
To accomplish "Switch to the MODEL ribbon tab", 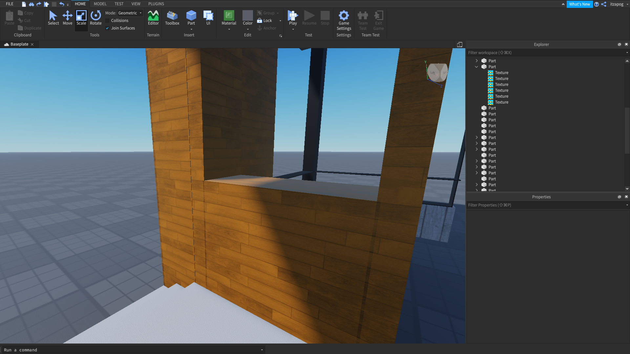I will point(100,4).
